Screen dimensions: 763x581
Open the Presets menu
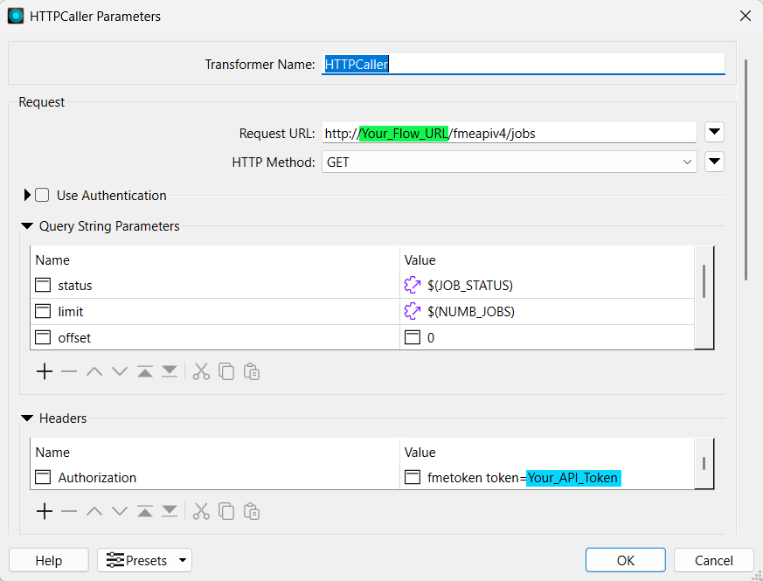144,560
